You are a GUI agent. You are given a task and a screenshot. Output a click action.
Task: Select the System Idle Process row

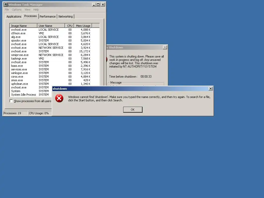[31, 95]
